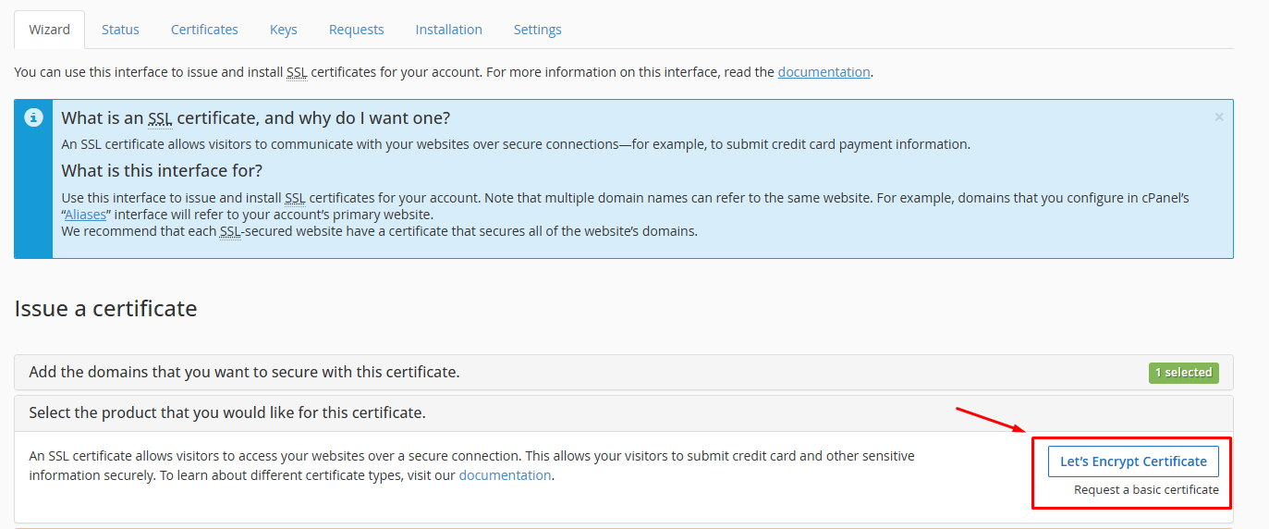Click 'What is an SSL certificate' heading
This screenshot has height=529, width=1269.
[256, 118]
